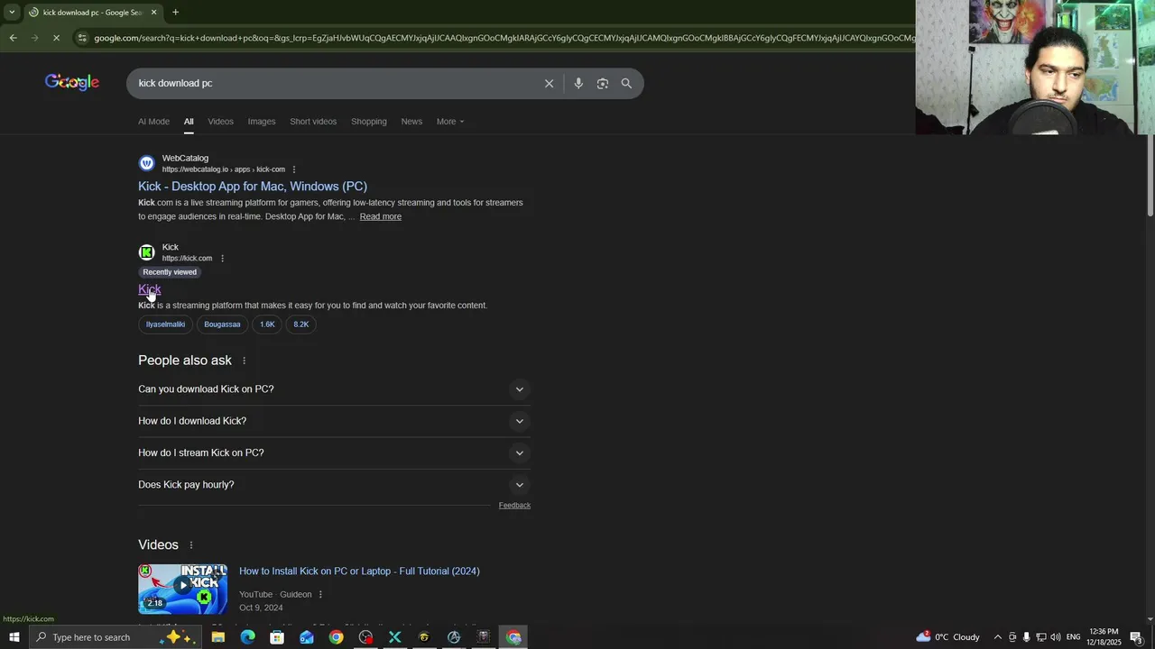Expand 'Does Kick pay hourly?' question
The image size is (1155, 649).
pos(334,485)
